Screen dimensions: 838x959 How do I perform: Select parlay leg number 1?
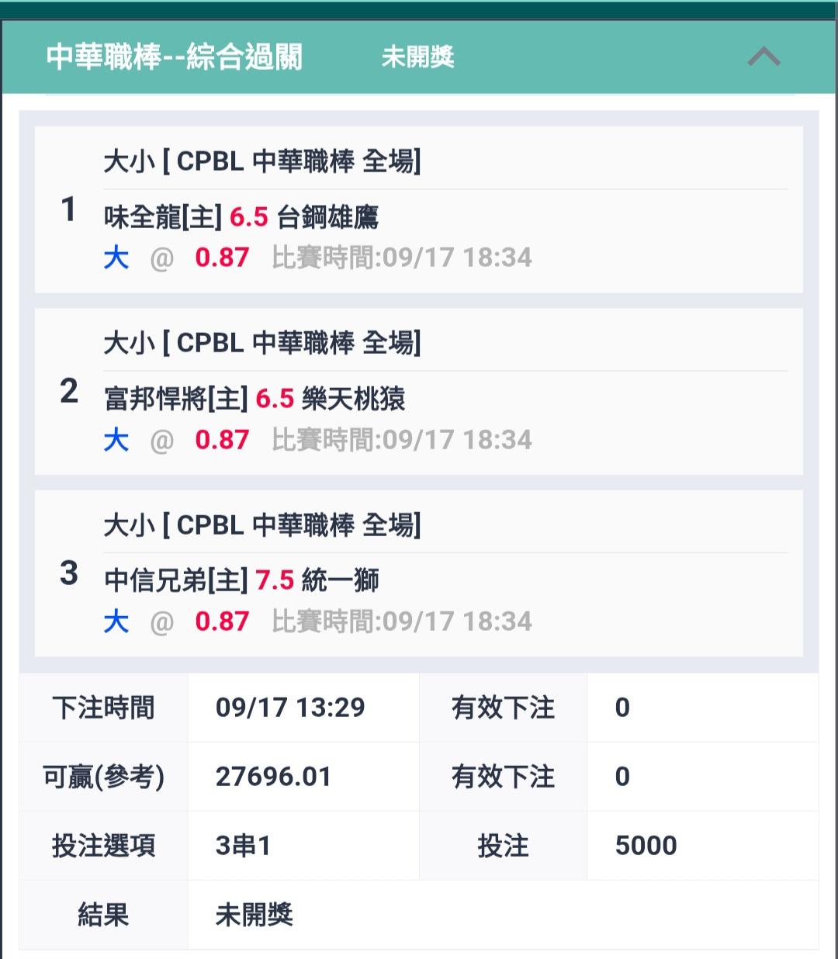[68, 209]
